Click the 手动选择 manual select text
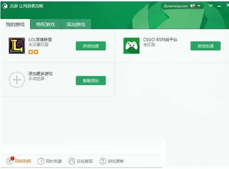 point(37,79)
